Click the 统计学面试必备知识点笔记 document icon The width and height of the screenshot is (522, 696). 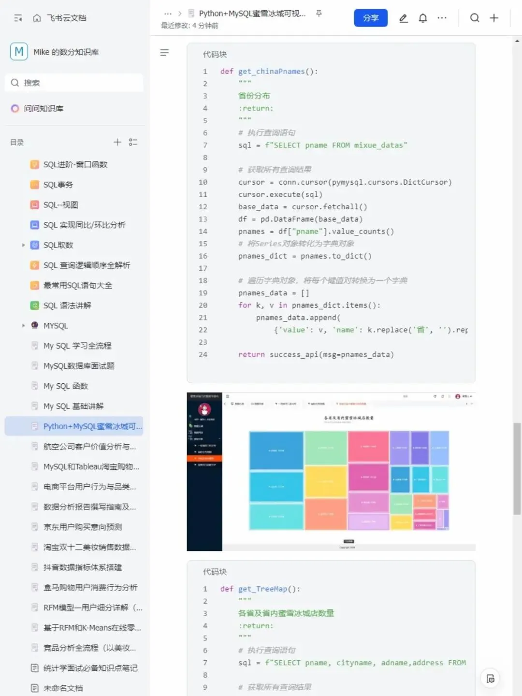[x=35, y=668]
